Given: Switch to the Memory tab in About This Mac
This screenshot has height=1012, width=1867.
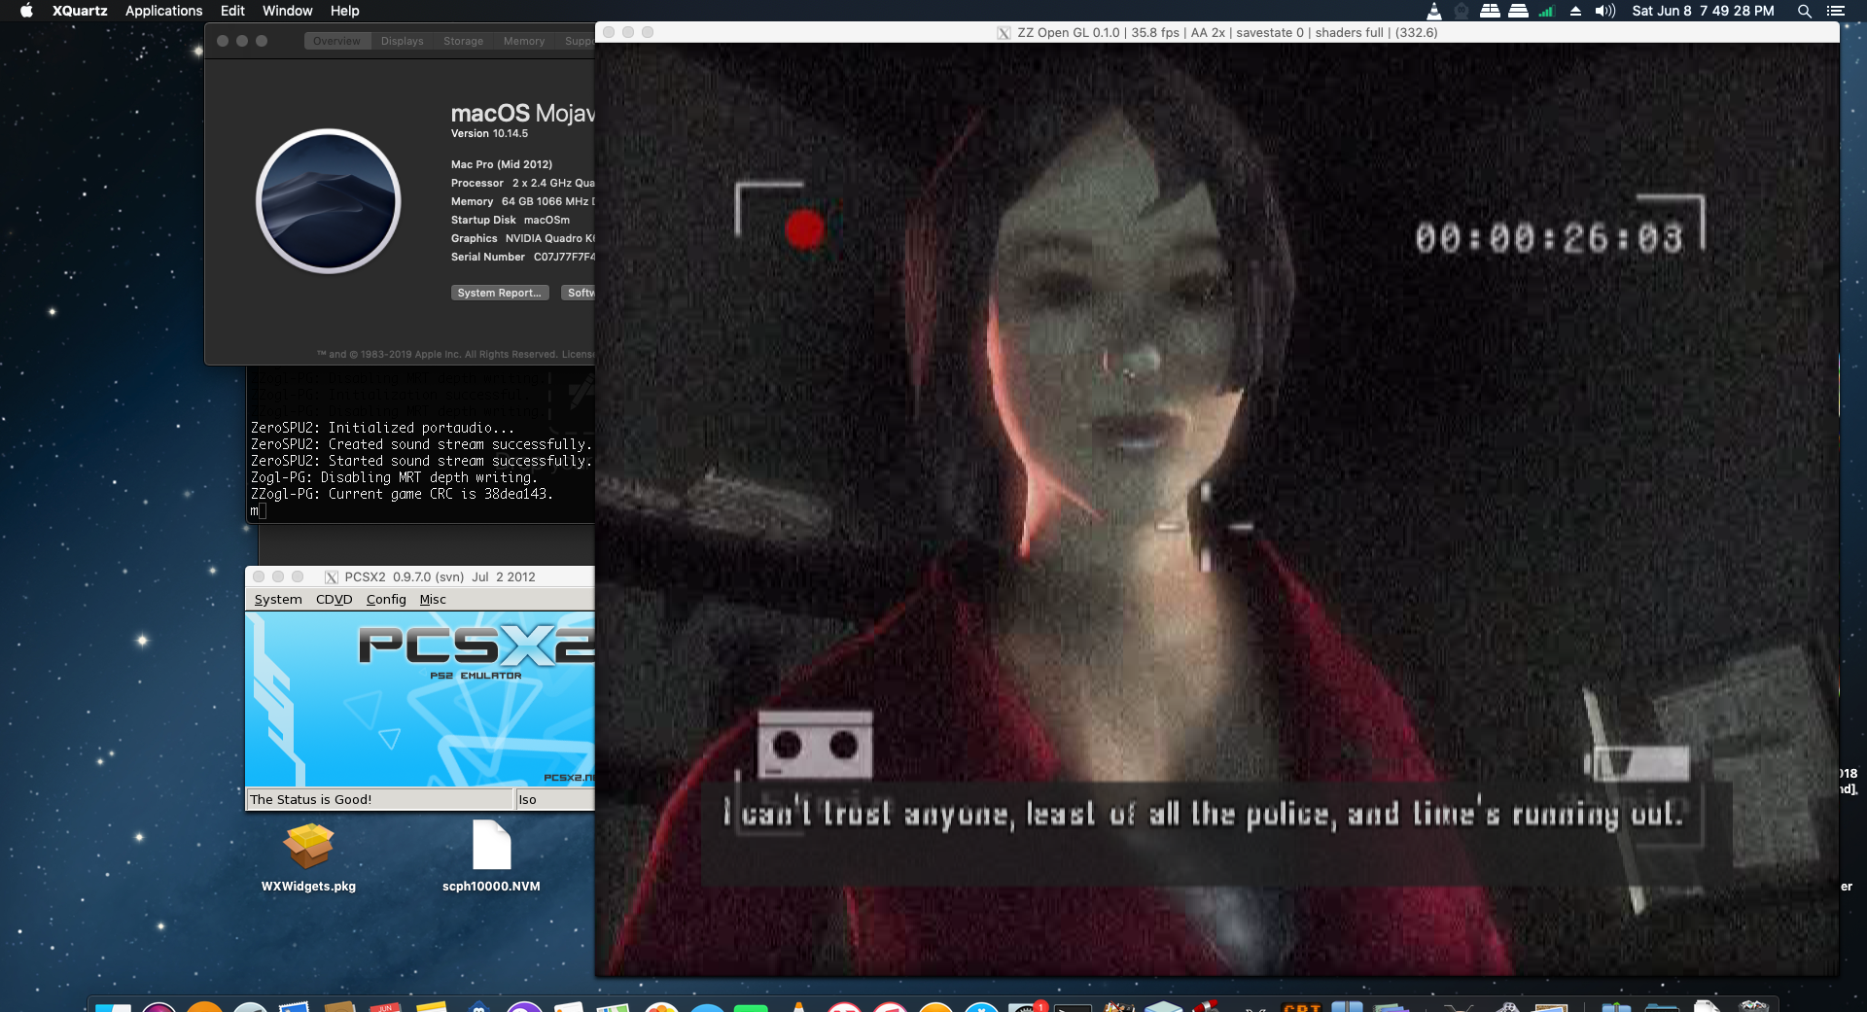Looking at the screenshot, I should (x=523, y=41).
